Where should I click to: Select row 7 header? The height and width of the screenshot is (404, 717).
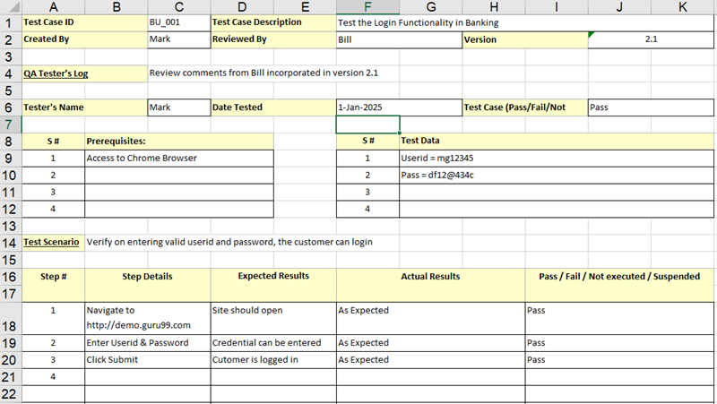[10, 125]
